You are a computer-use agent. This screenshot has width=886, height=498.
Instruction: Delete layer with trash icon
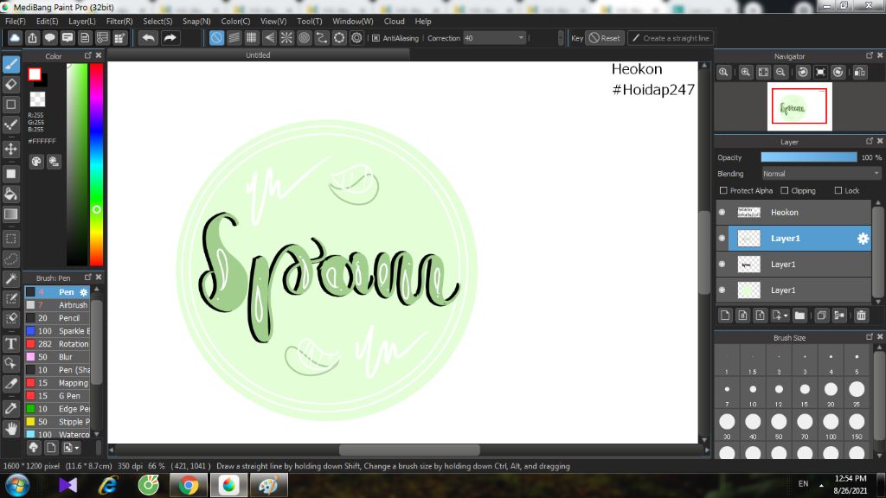click(861, 316)
